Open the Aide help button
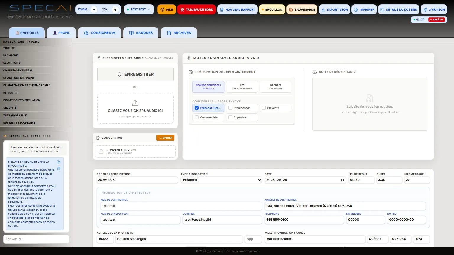This screenshot has height=255, width=454. pos(166,9)
